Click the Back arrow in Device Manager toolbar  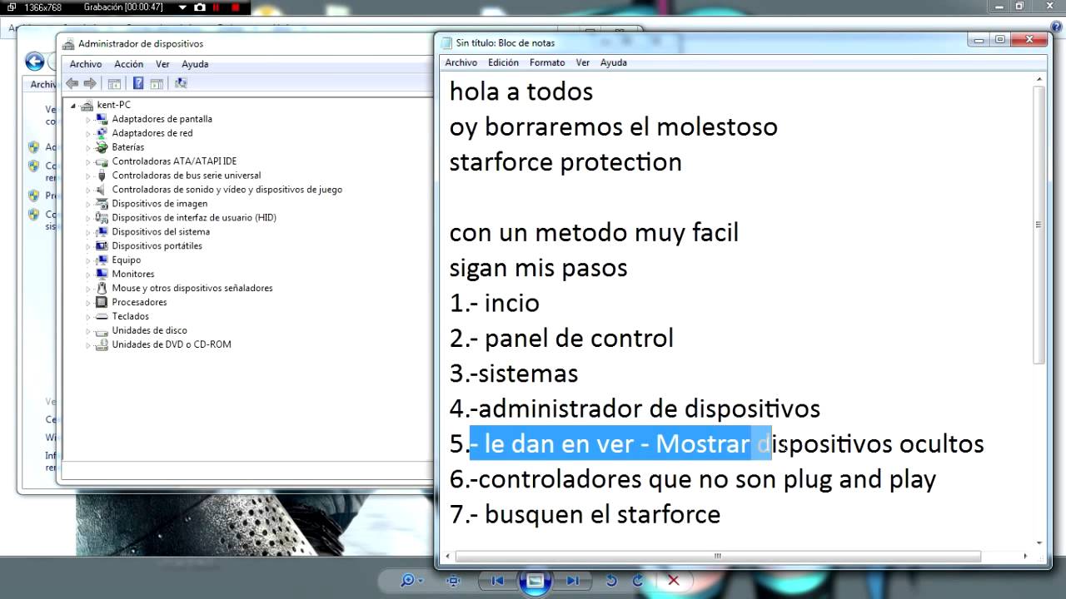pyautogui.click(x=72, y=83)
